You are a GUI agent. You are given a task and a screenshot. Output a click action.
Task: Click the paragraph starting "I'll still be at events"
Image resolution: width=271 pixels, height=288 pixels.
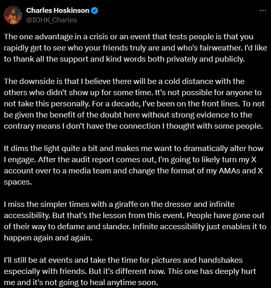click(x=132, y=271)
